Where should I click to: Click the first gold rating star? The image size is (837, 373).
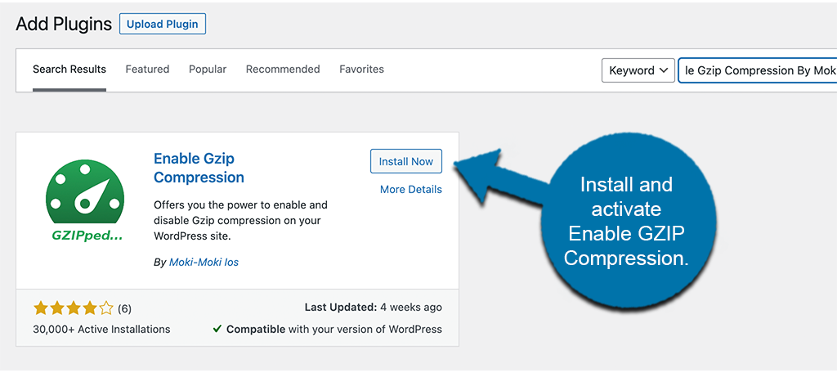click(40, 308)
